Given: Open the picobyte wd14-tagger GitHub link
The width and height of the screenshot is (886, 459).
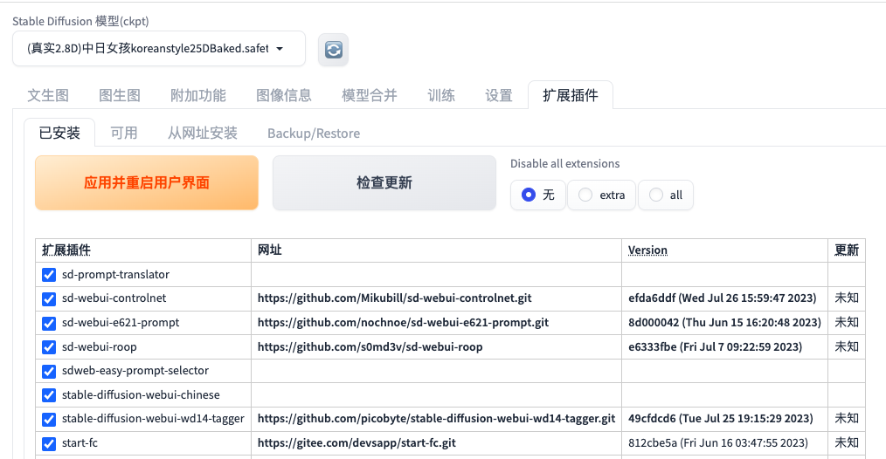Looking at the screenshot, I should click(436, 418).
